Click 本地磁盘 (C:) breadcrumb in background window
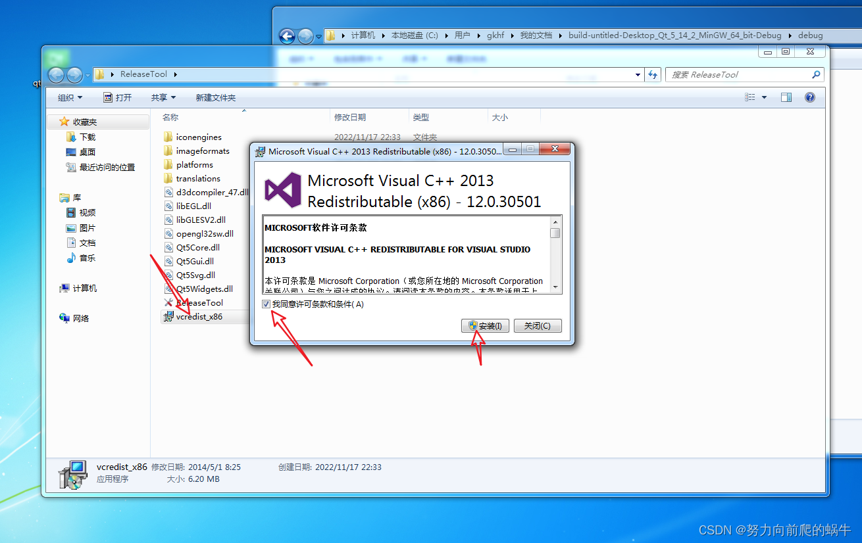The image size is (862, 543). (x=415, y=35)
